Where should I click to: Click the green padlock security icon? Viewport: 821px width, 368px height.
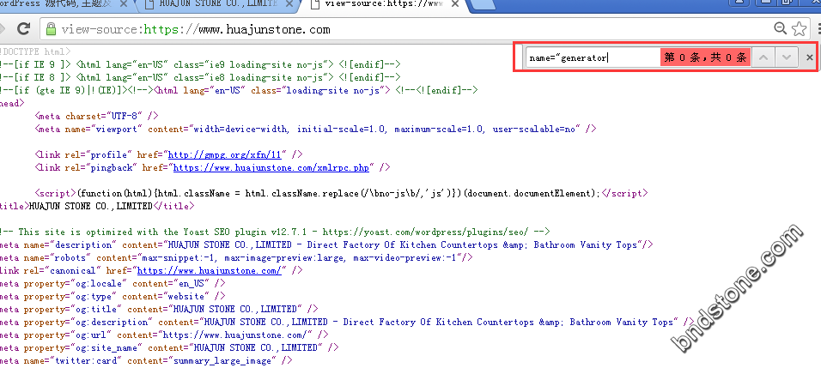[x=51, y=29]
